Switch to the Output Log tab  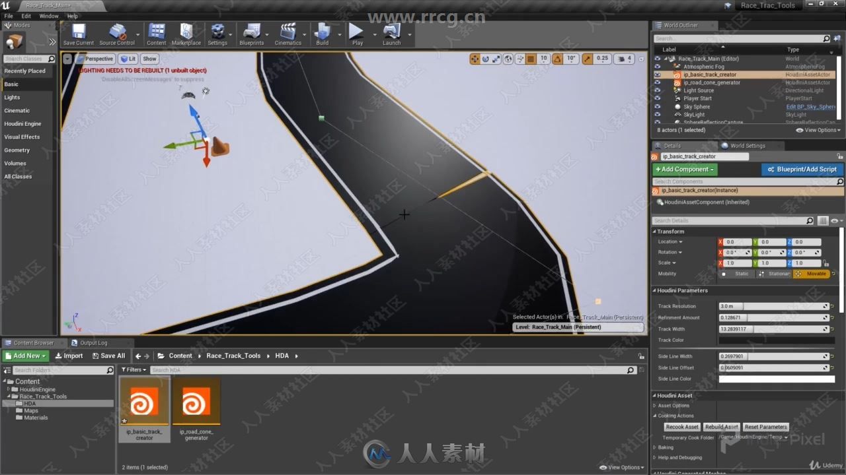[x=93, y=343]
